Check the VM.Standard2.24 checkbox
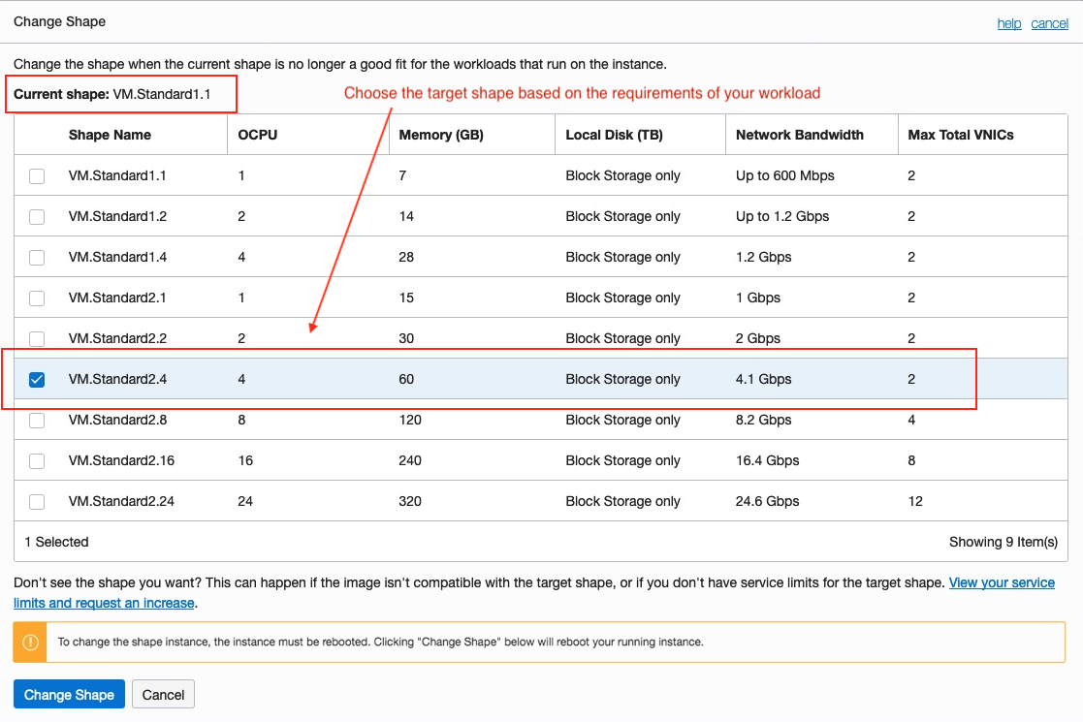 tap(36, 501)
